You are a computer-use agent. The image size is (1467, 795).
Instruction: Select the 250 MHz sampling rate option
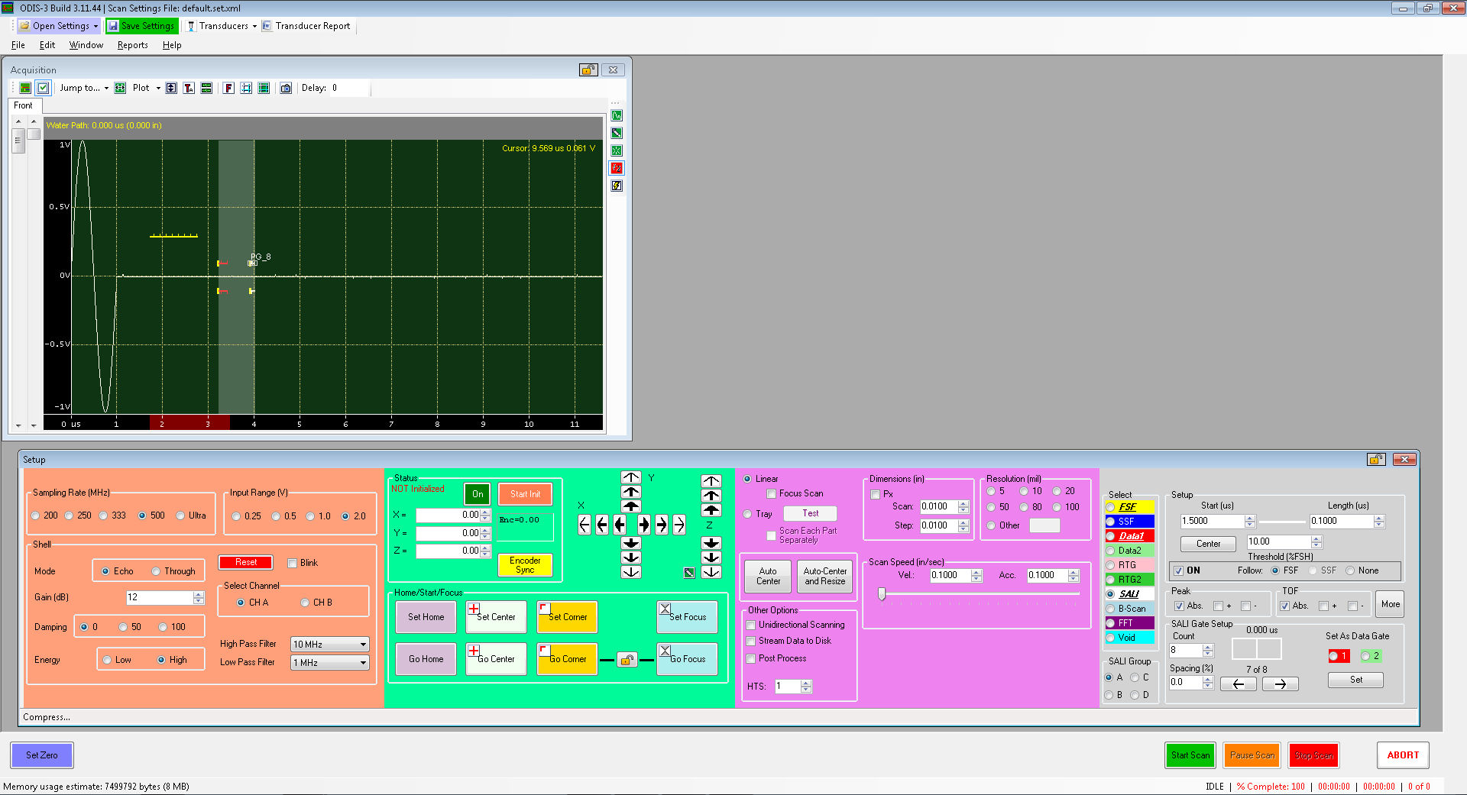coord(70,516)
